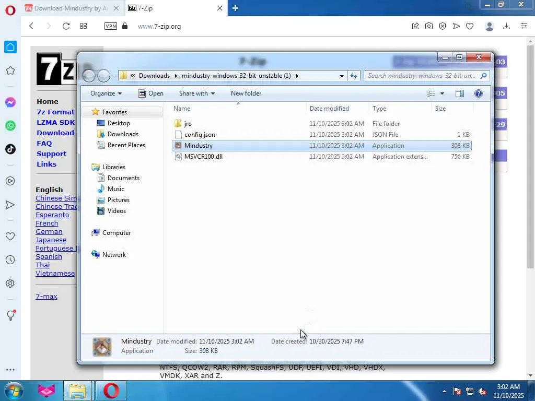Sort files by Date modified column
Viewport: 535px width, 401px height.
coord(338,109)
